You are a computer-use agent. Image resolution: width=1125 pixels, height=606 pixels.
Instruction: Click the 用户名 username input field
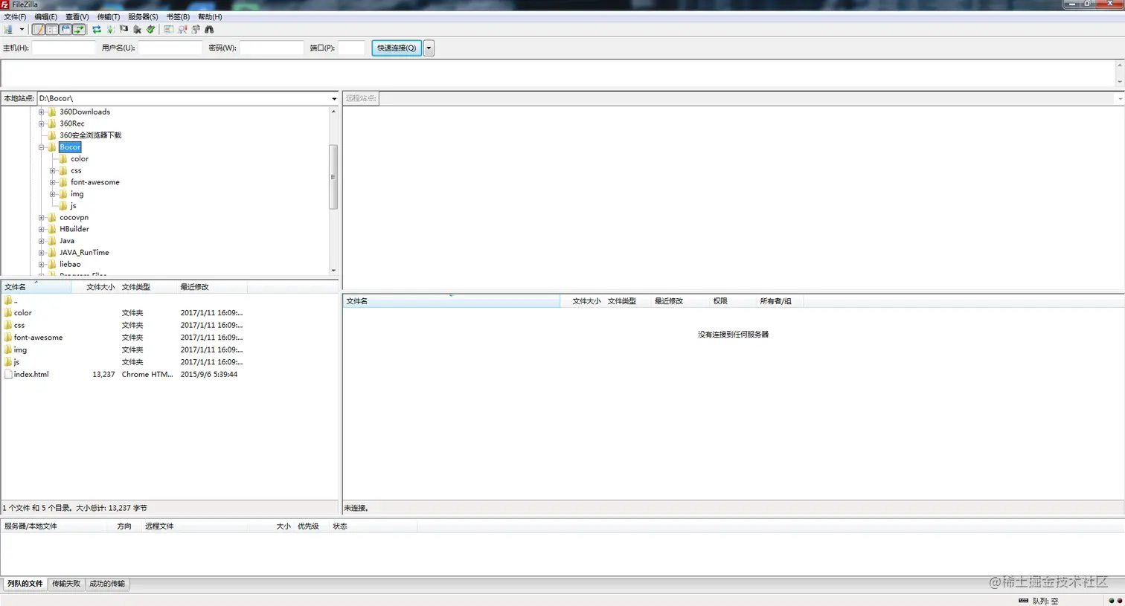click(170, 48)
